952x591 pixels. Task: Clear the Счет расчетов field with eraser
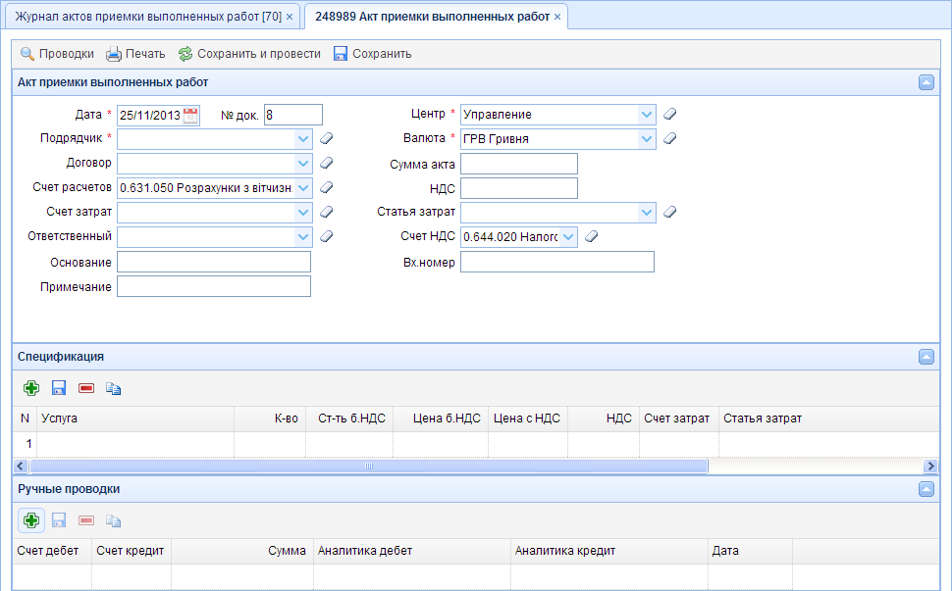point(327,188)
